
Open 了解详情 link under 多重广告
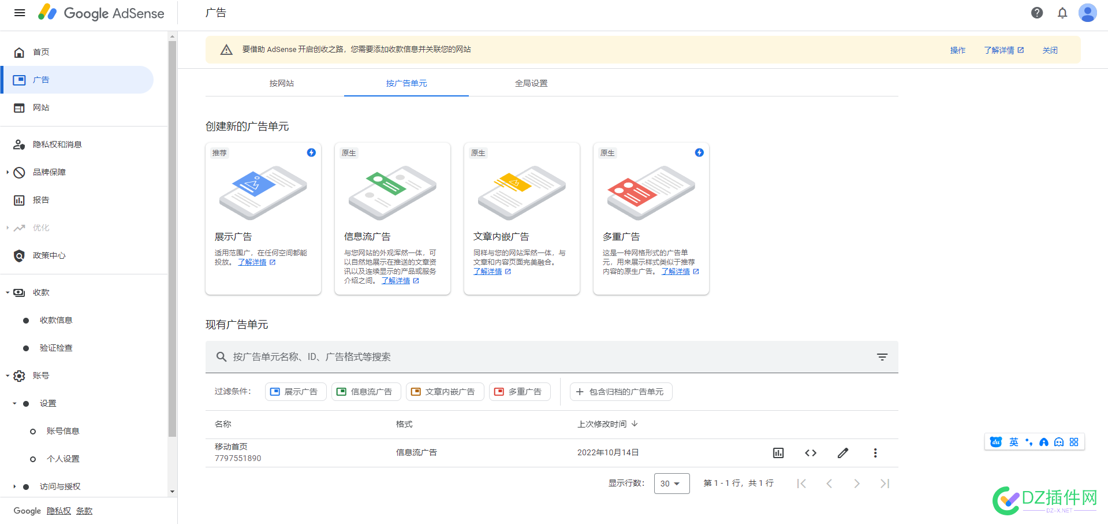pyautogui.click(x=680, y=272)
